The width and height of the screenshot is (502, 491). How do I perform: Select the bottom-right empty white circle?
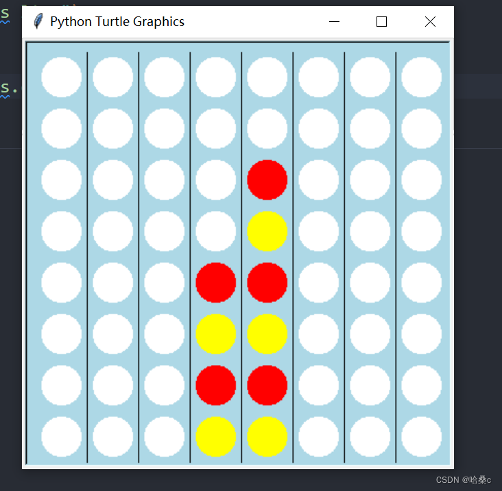421,437
